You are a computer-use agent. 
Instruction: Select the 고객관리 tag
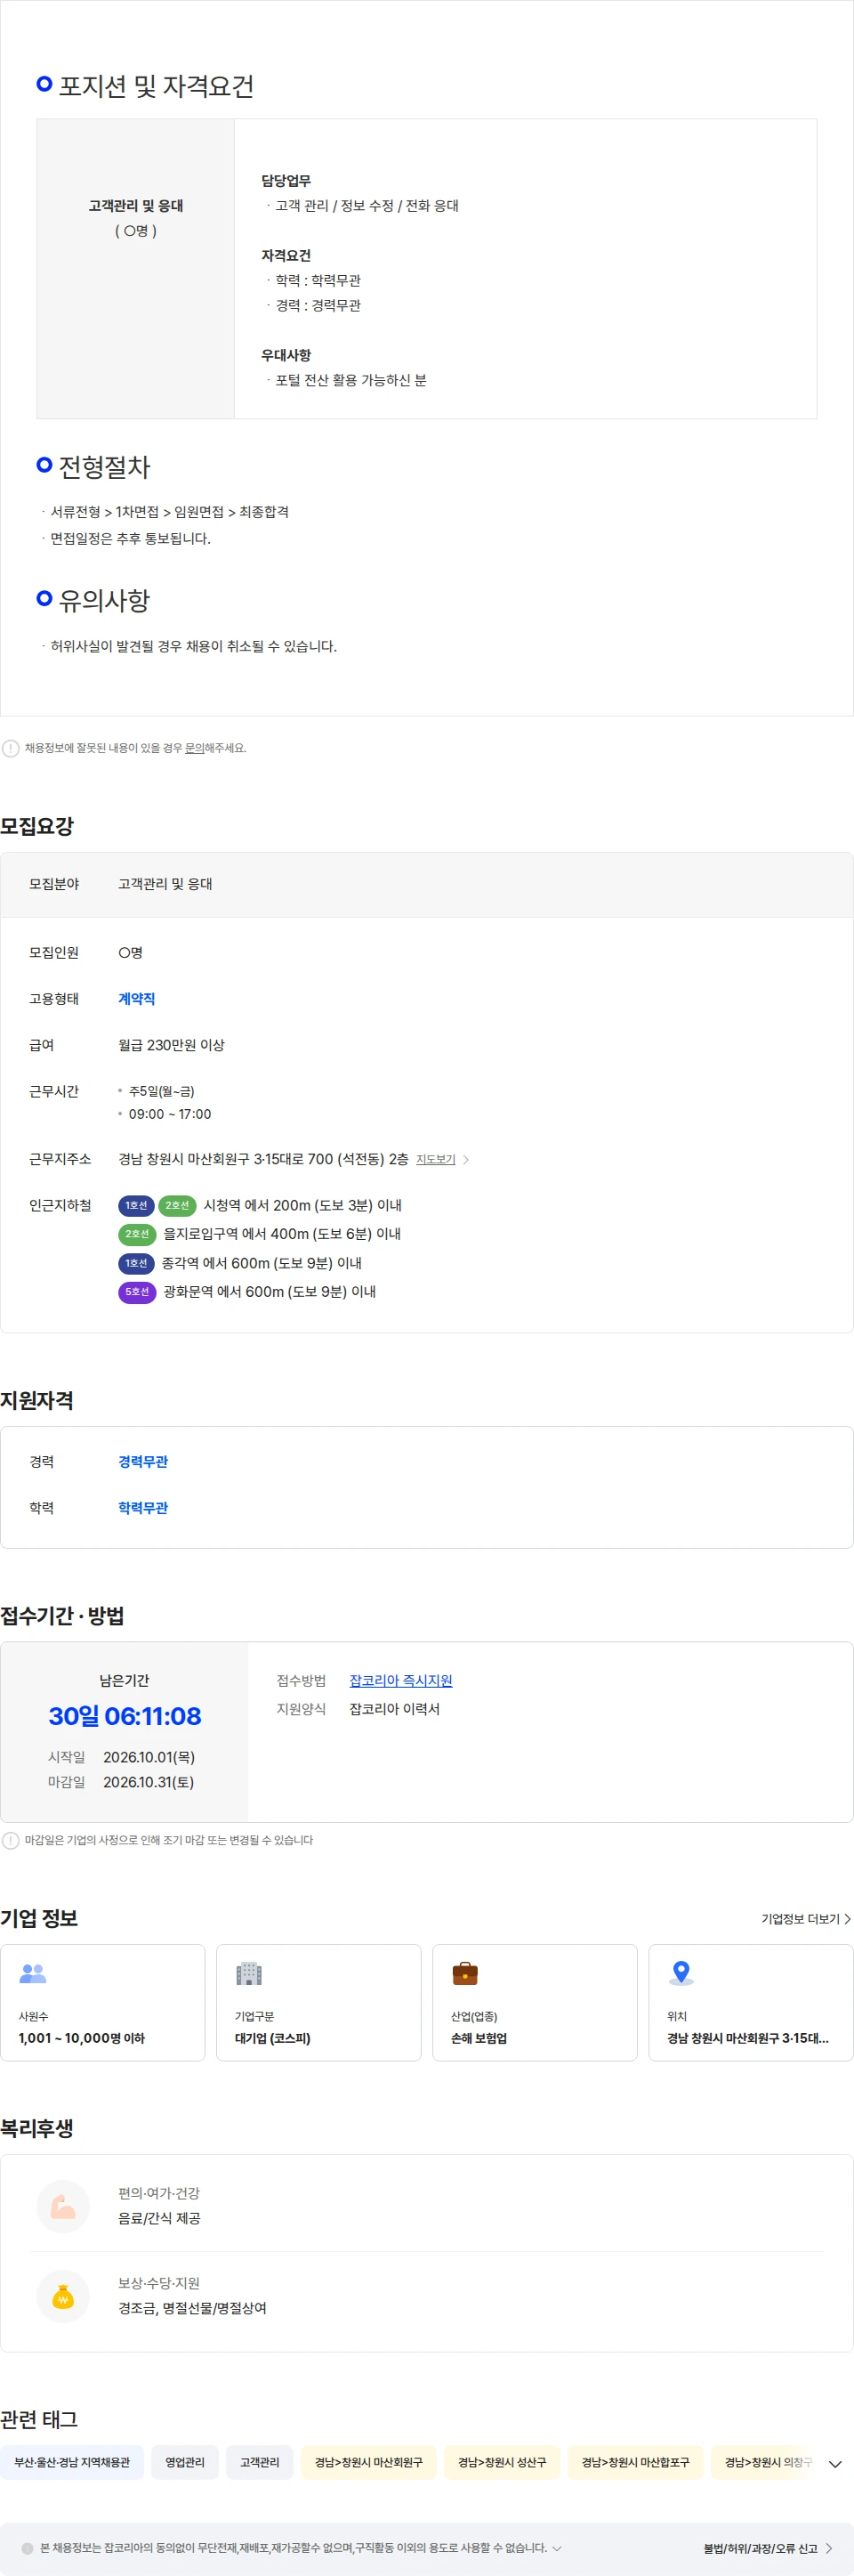[x=260, y=2462]
